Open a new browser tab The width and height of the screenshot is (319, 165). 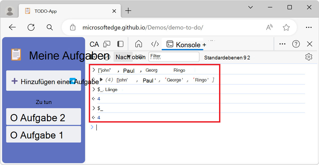128,11
